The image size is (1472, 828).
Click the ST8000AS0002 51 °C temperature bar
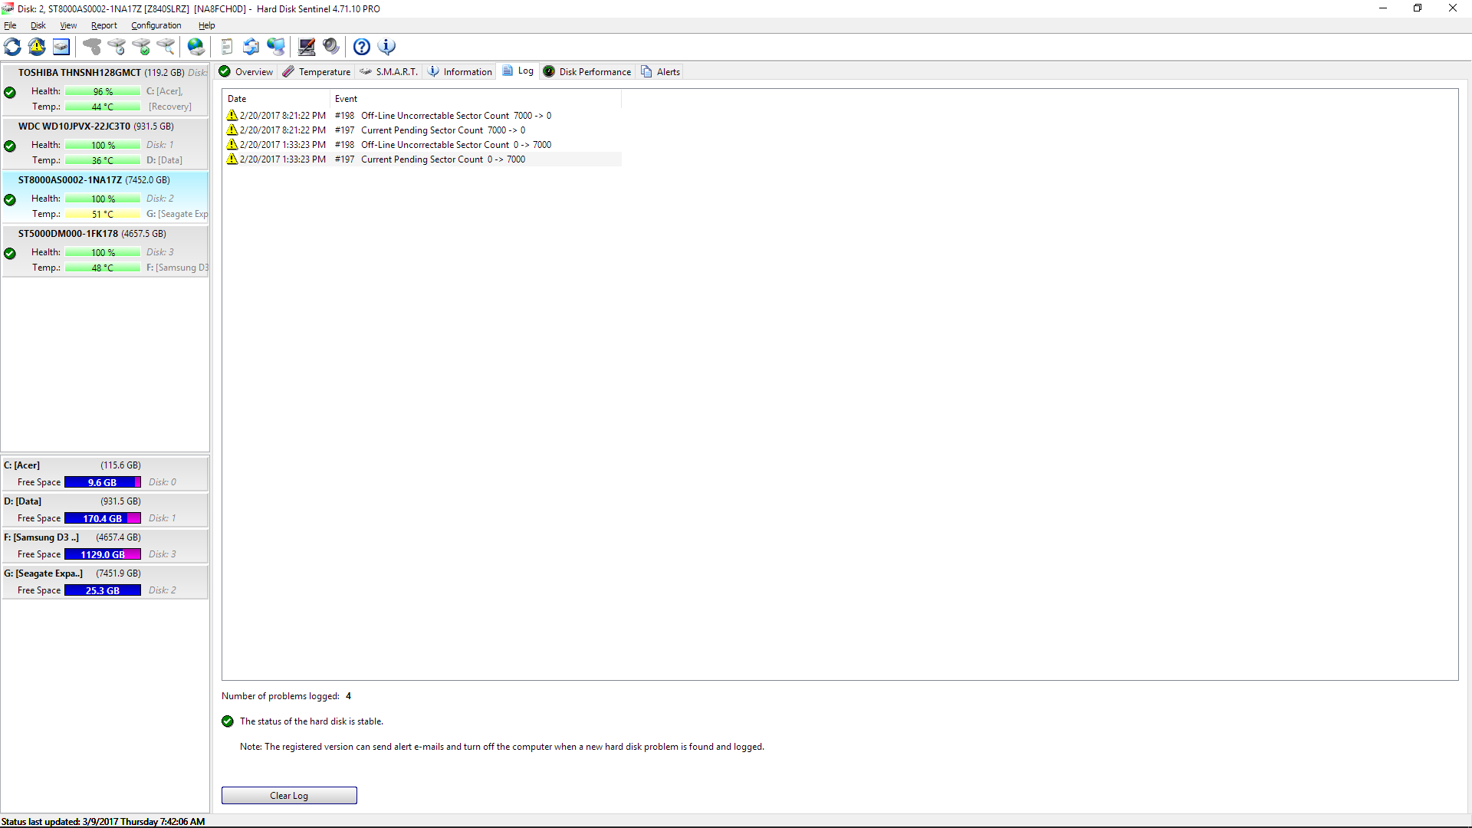pyautogui.click(x=103, y=214)
